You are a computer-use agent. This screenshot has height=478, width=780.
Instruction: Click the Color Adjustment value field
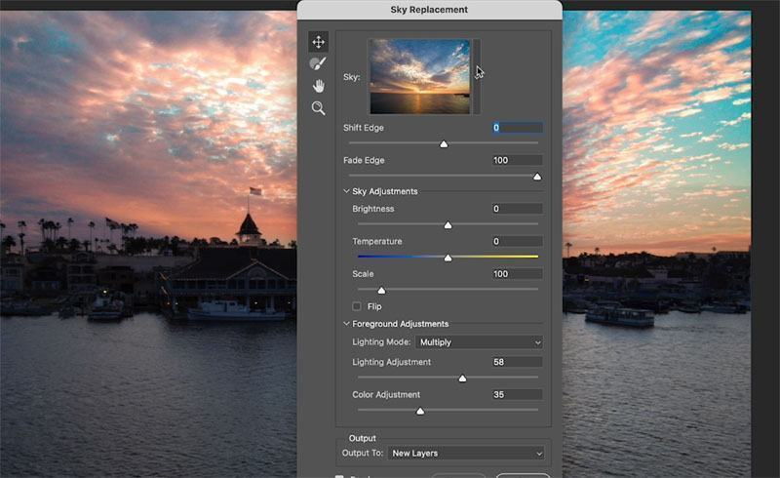point(517,394)
